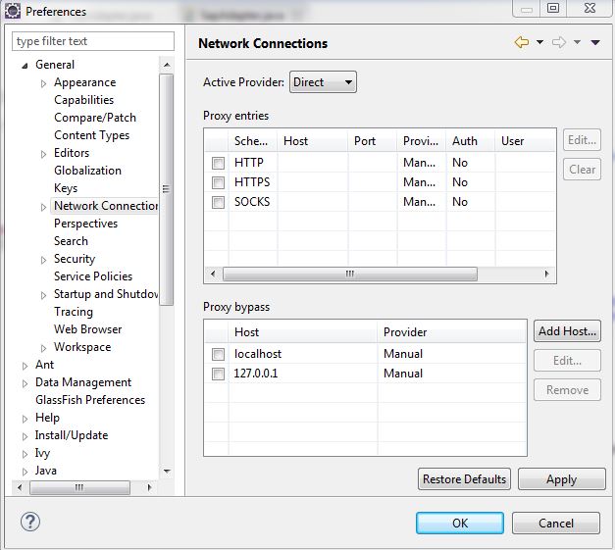The height and width of the screenshot is (550, 615).
Task: Click proxy entries scroll left arrow
Action: pos(213,274)
